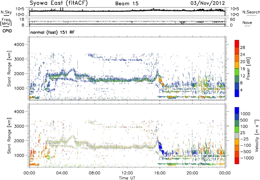Click the "20" tick on Power colorbar
260x180 pixels.
[x=242, y=62]
